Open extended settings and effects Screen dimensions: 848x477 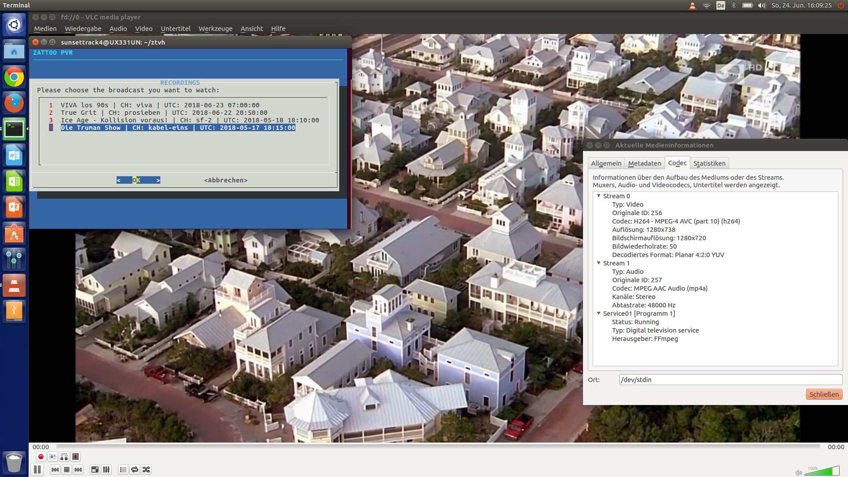pos(106,469)
